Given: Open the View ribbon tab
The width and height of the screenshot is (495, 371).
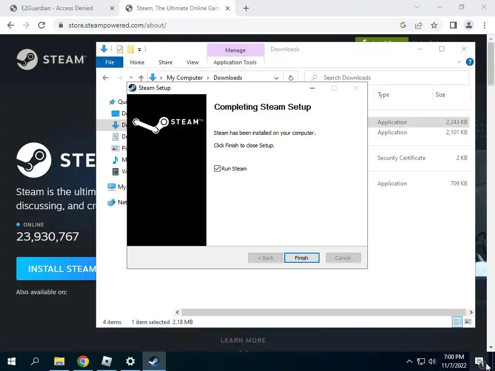Looking at the screenshot, I should [x=192, y=62].
